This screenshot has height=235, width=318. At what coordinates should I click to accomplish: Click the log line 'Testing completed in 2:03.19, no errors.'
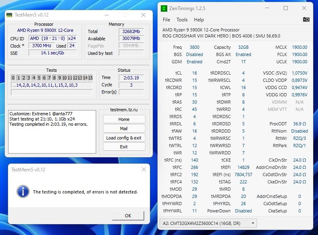(48, 124)
